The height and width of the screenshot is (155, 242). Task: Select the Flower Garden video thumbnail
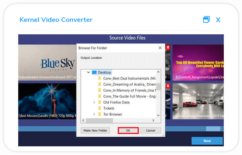pos(198,62)
